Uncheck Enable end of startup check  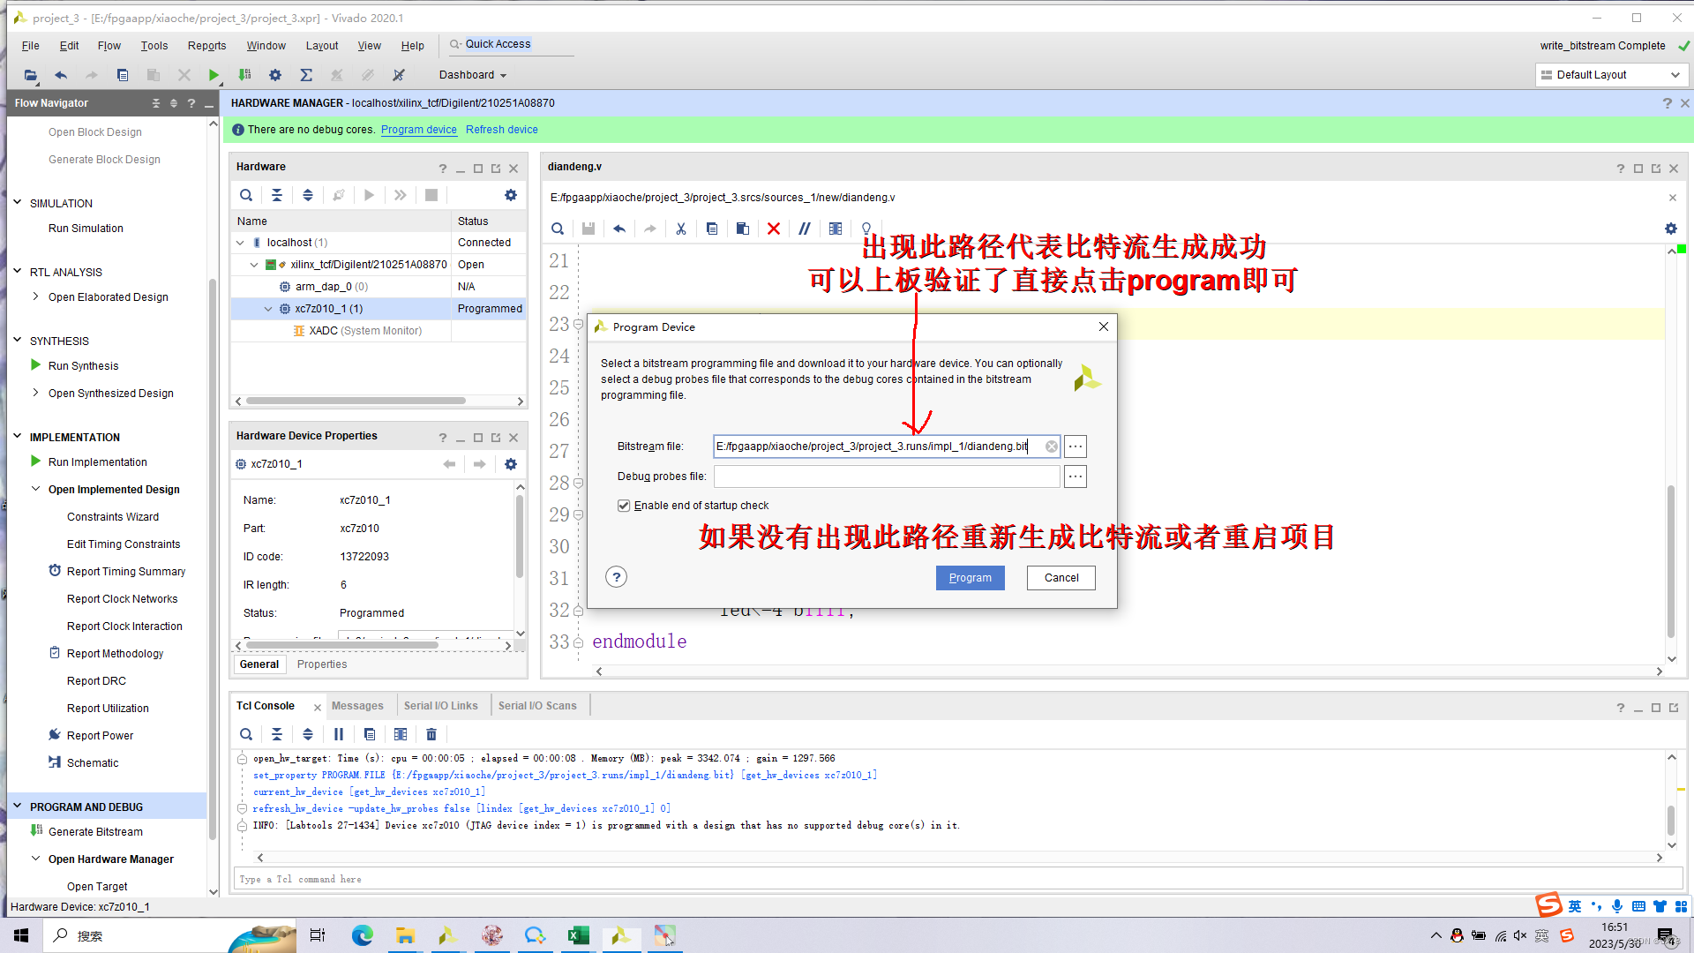(x=624, y=506)
